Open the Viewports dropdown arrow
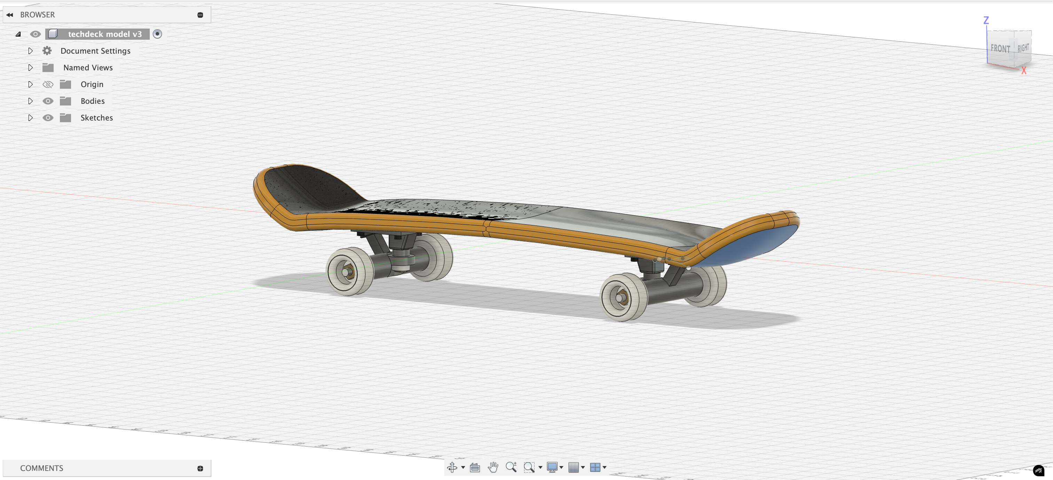 click(x=604, y=467)
